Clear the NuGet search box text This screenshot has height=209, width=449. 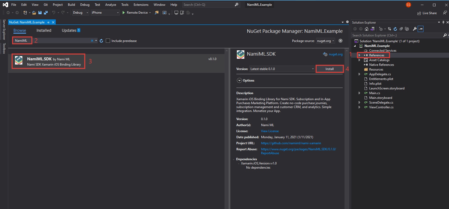(x=92, y=41)
